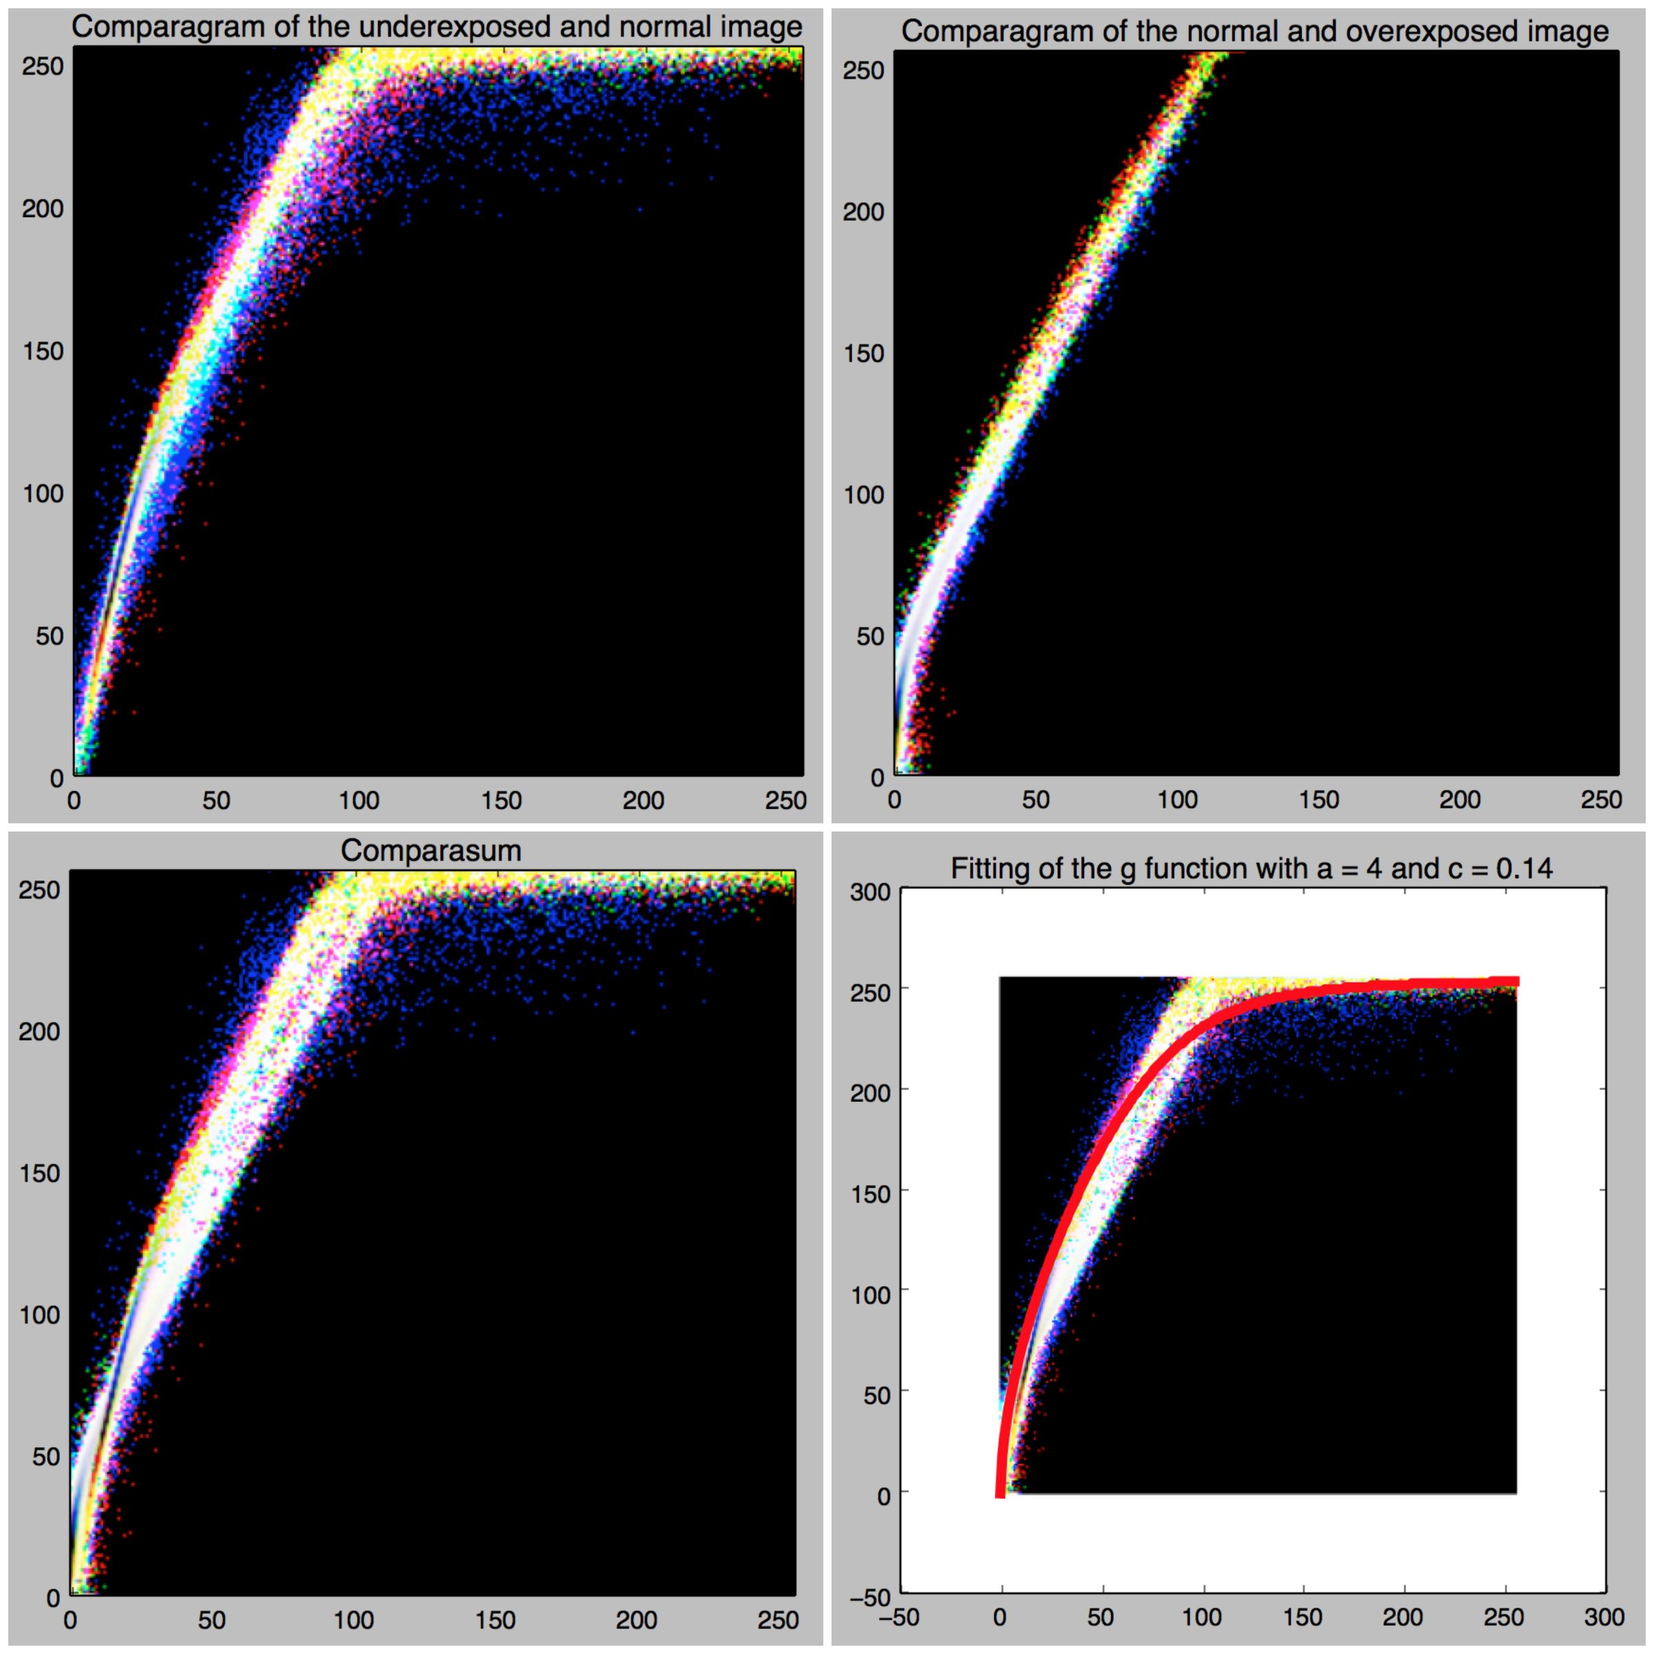1654x1654 pixels.
Task: Click the 300 x-axis label in fitting plot
Action: click(1604, 1616)
